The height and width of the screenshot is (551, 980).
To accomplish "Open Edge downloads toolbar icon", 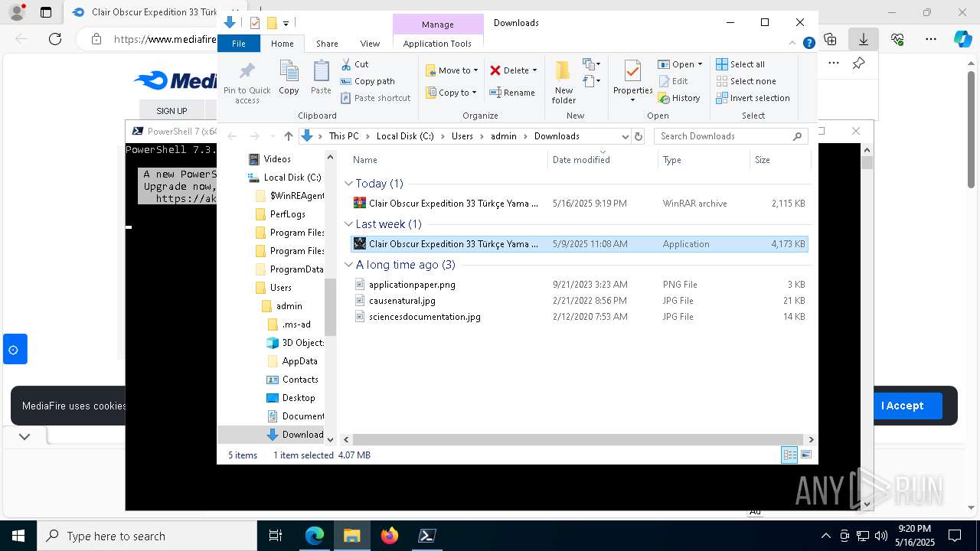I will (864, 39).
